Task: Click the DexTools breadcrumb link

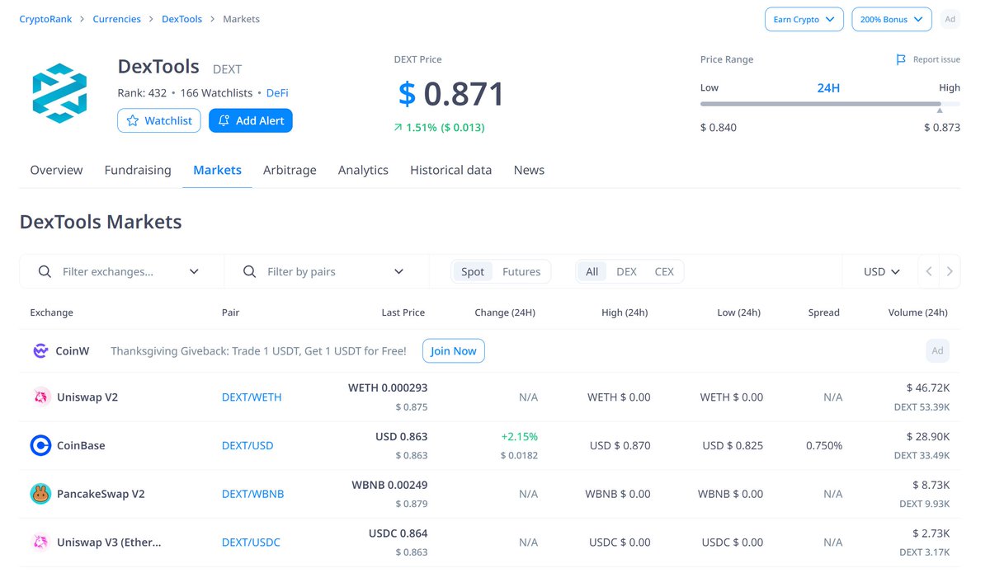Action: [181, 19]
